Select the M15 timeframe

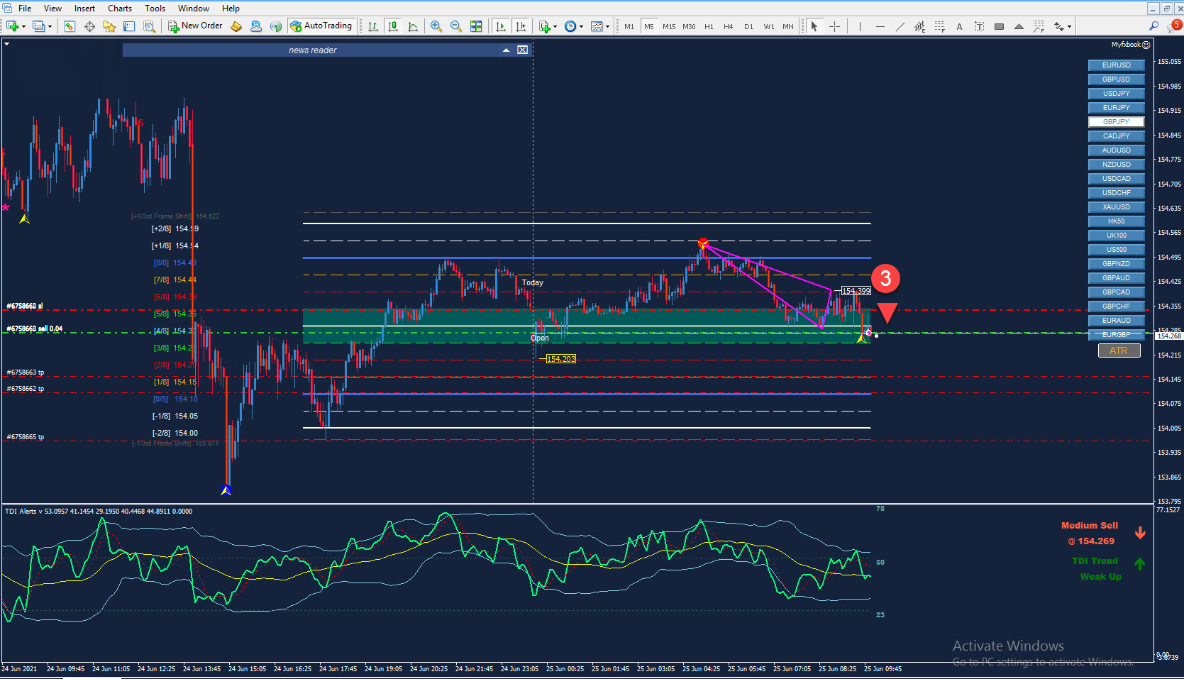(669, 26)
